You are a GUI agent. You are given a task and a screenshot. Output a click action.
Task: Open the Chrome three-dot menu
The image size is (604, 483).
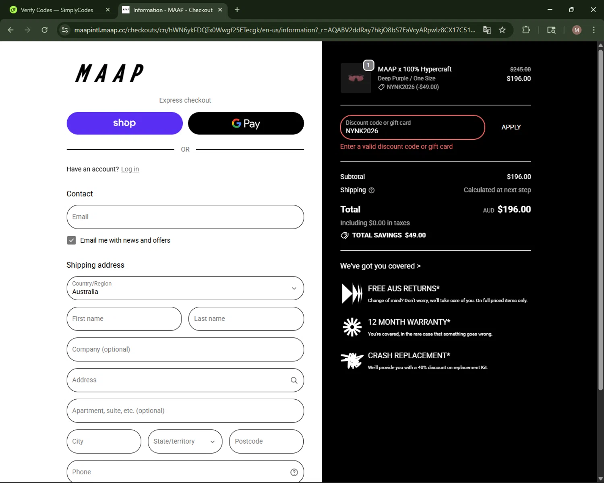coord(594,30)
